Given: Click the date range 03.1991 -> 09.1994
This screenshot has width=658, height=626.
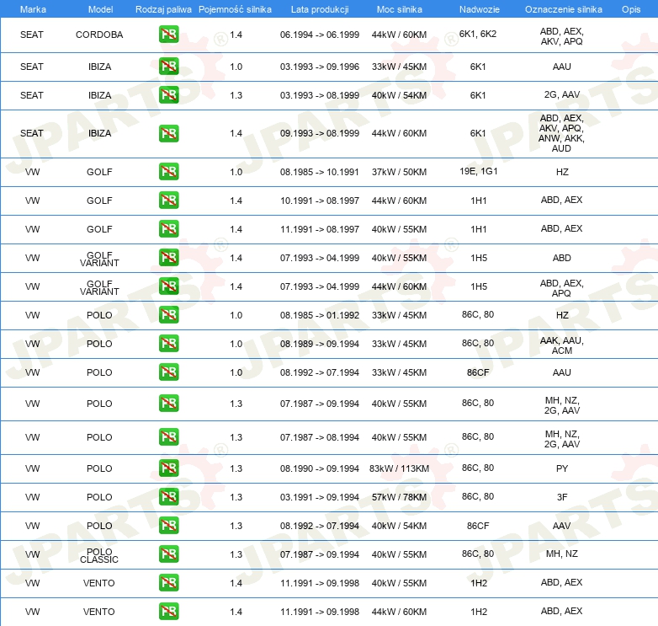Looking at the screenshot, I should coord(320,497).
